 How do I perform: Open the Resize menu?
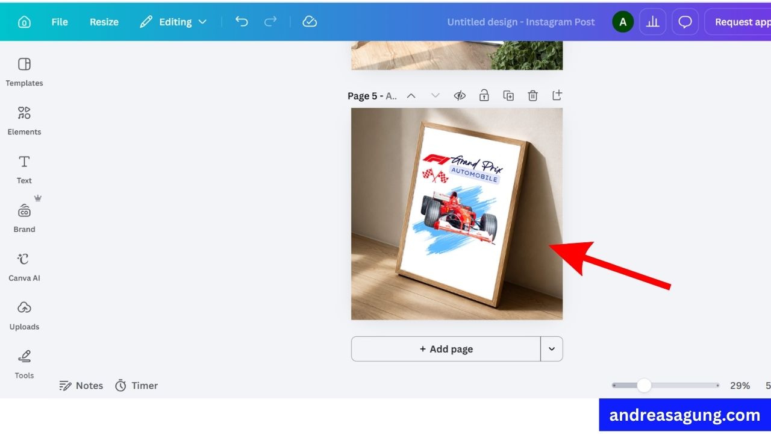tap(104, 22)
